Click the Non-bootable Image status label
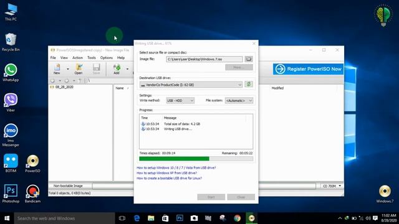The width and height of the screenshot is (399, 224). 68,186
